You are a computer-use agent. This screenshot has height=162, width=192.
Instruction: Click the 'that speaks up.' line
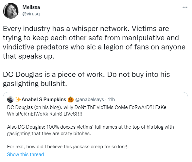(28, 56)
